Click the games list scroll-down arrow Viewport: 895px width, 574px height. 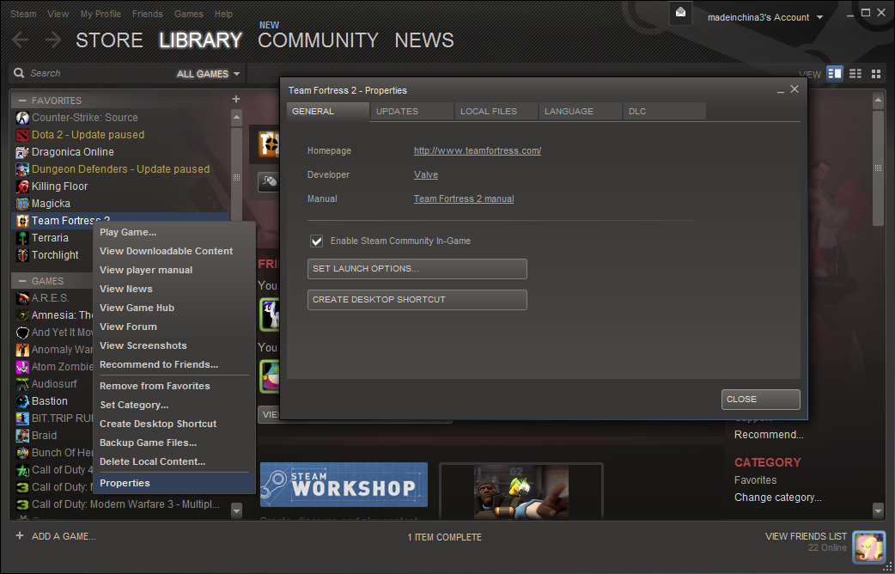tap(236, 510)
